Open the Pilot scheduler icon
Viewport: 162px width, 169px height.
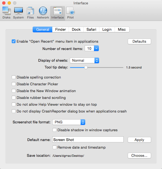[71, 11]
